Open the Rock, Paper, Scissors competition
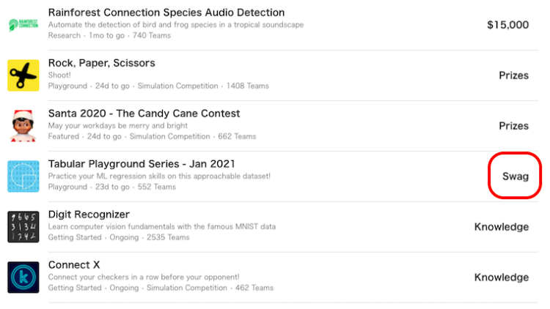550x309 pixels. click(x=101, y=63)
